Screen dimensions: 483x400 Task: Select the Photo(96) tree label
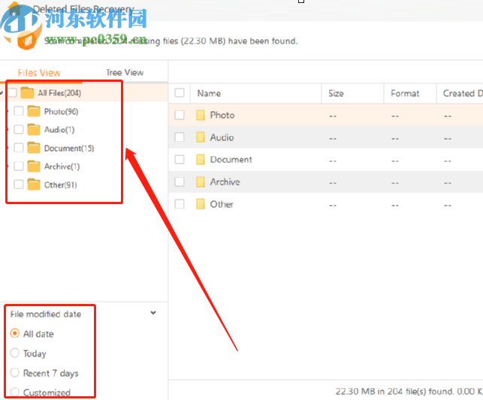coord(62,111)
